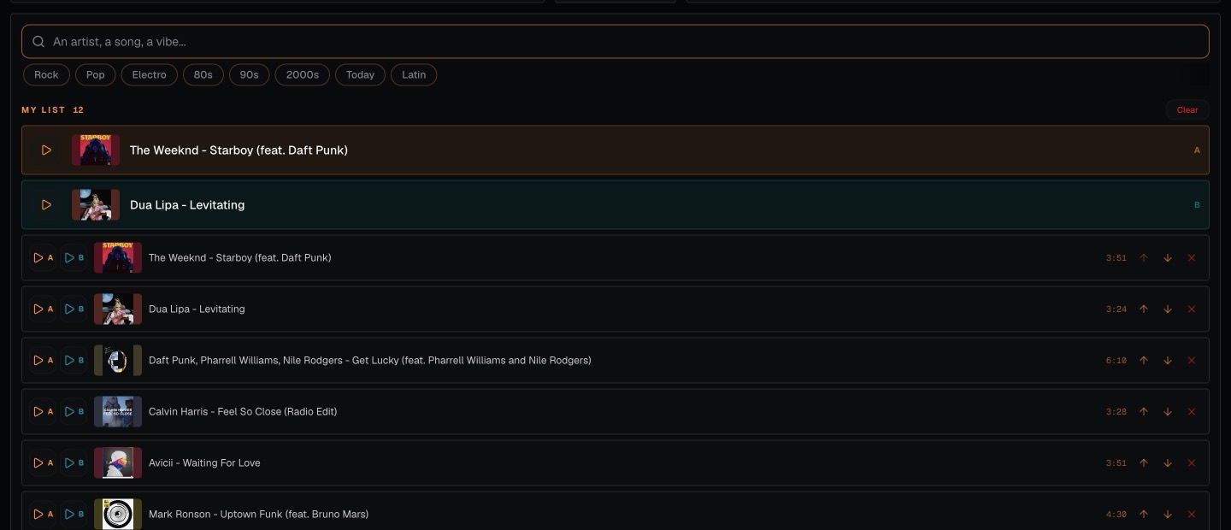The image size is (1231, 530).
Task: Load Uptown Funk to deck A
Action: click(x=43, y=515)
